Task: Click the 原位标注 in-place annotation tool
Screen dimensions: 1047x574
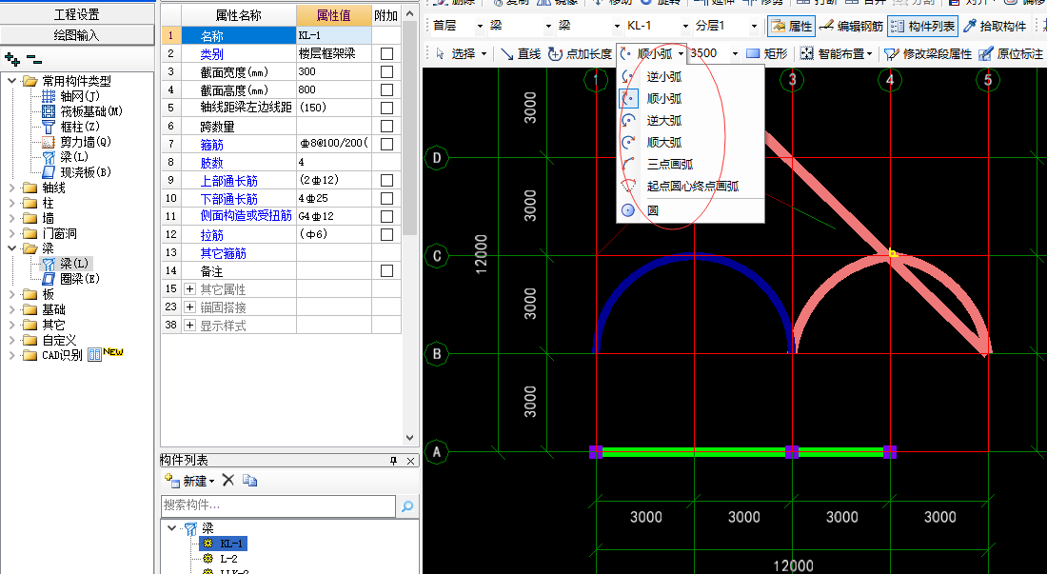Action: (x=1010, y=53)
